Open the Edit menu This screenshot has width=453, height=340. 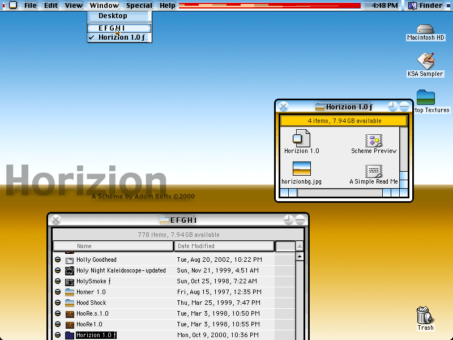click(51, 6)
